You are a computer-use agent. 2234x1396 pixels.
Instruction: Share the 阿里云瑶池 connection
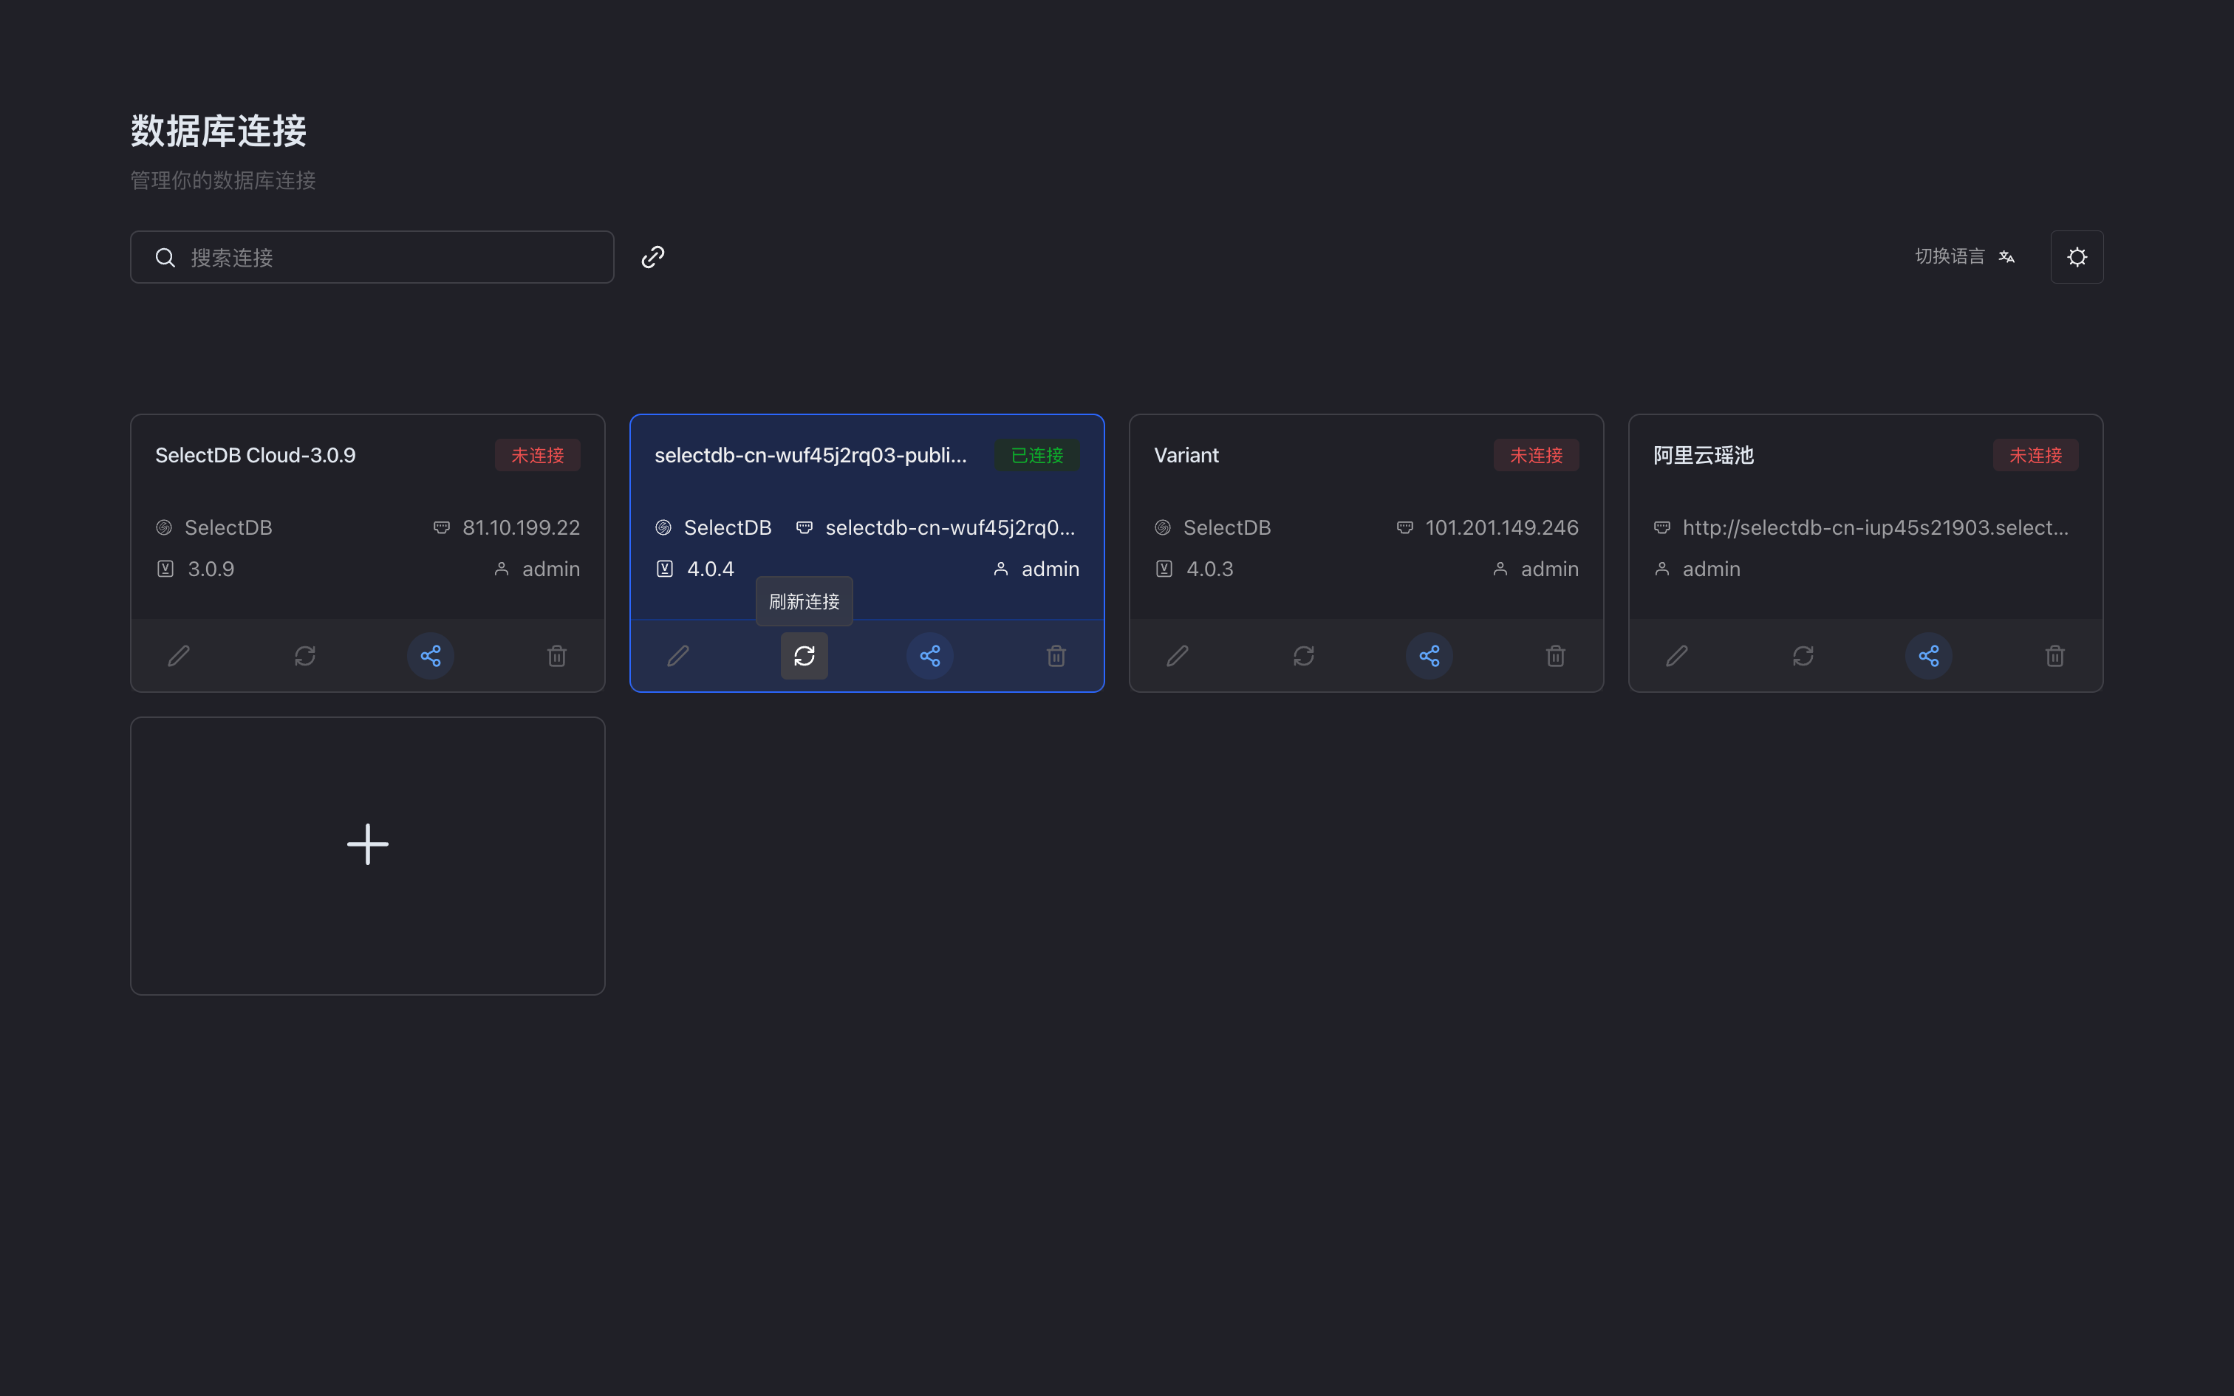click(1928, 656)
